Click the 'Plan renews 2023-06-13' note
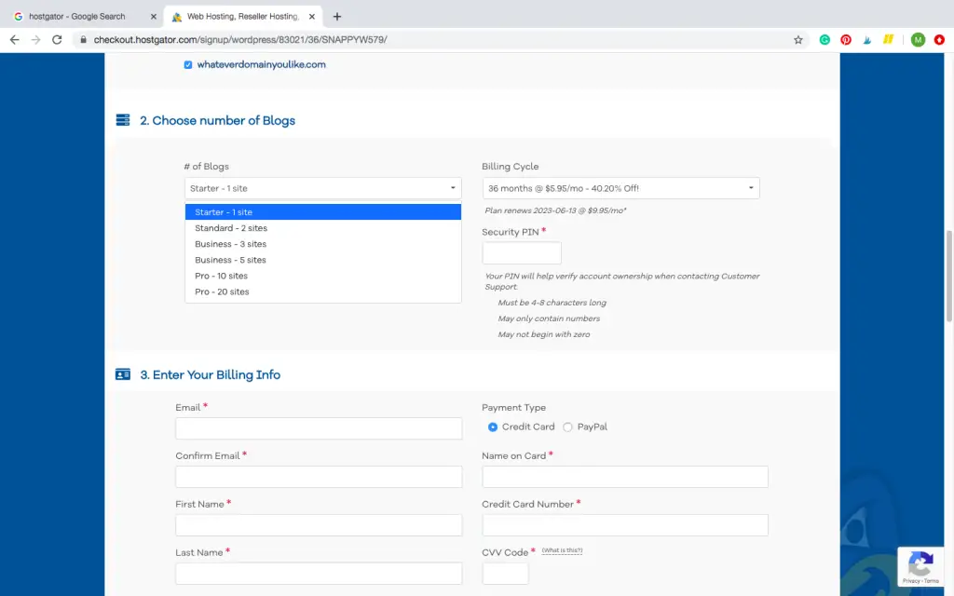The width and height of the screenshot is (954, 596). point(555,210)
